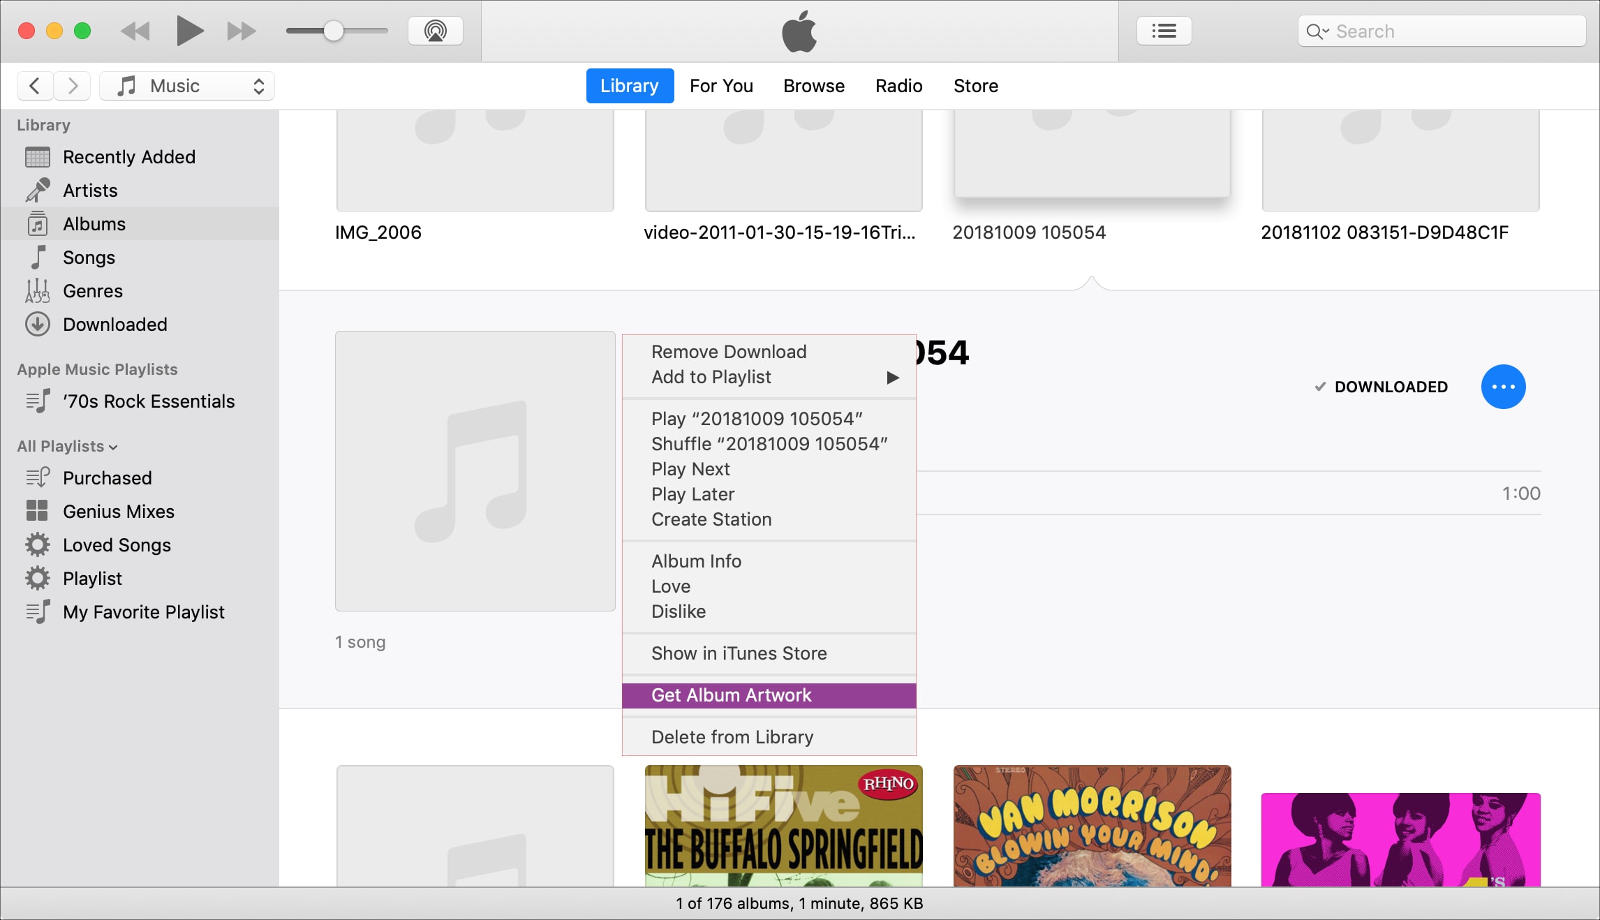Select 'Delete from Library' context menu option

[732, 736]
